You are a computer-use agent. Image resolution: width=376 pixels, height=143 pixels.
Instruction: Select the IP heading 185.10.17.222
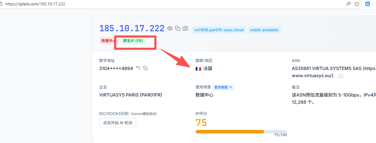(132, 28)
